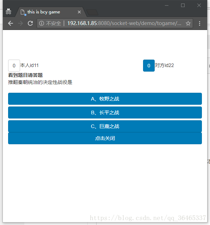Click the site info circle icon
The height and width of the screenshot is (225, 210).
42,23
